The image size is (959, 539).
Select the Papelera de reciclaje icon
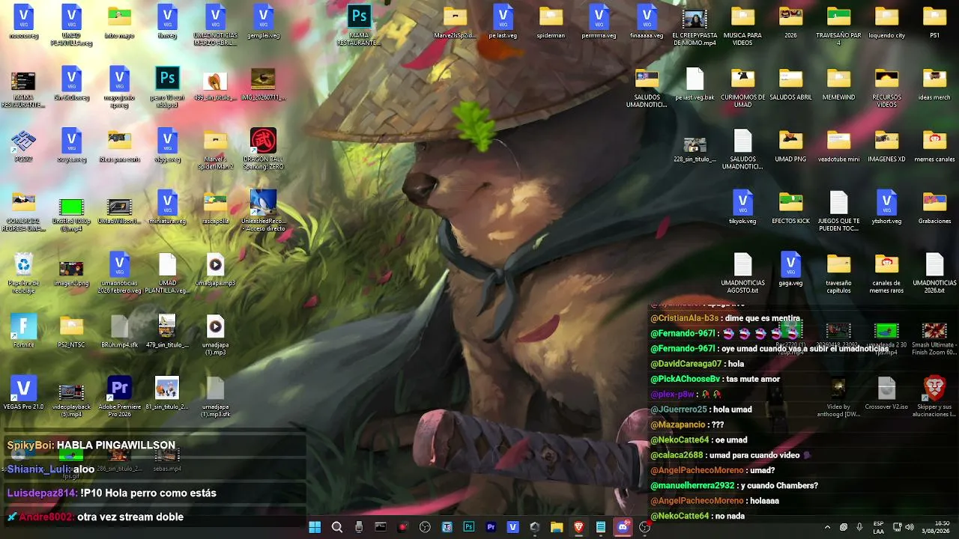[x=23, y=273]
